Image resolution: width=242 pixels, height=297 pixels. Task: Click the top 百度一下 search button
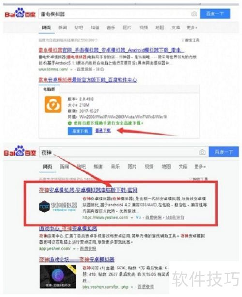(x=215, y=14)
